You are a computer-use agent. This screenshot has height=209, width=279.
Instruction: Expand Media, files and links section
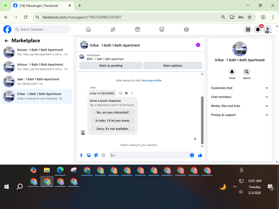[x=239, y=106]
